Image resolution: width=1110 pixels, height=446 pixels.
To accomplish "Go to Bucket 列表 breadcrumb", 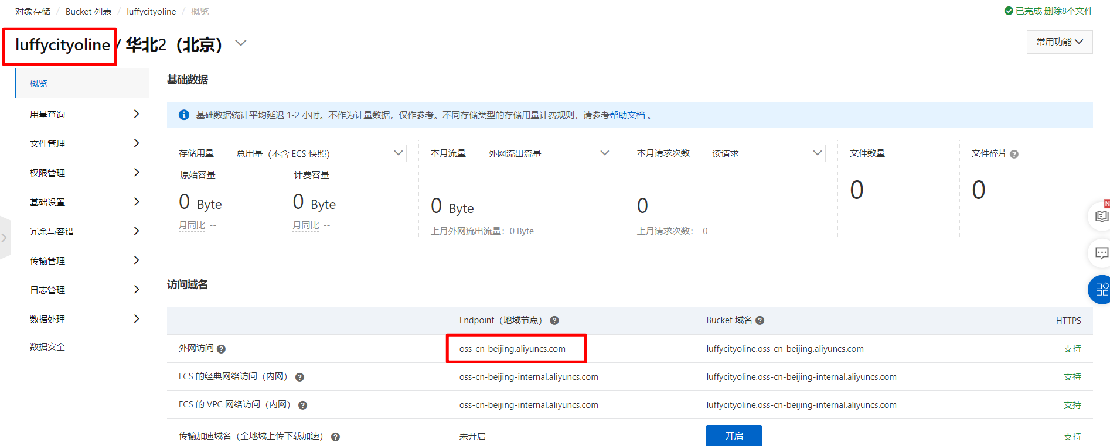I will 88,12.
